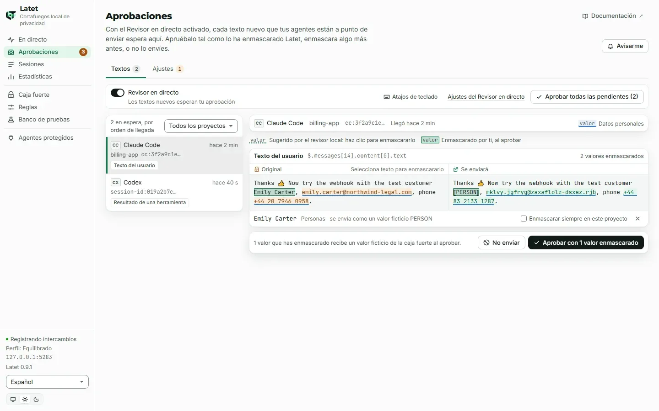The height and width of the screenshot is (411, 659).
Task: Click the No enviar button
Action: 502,242
